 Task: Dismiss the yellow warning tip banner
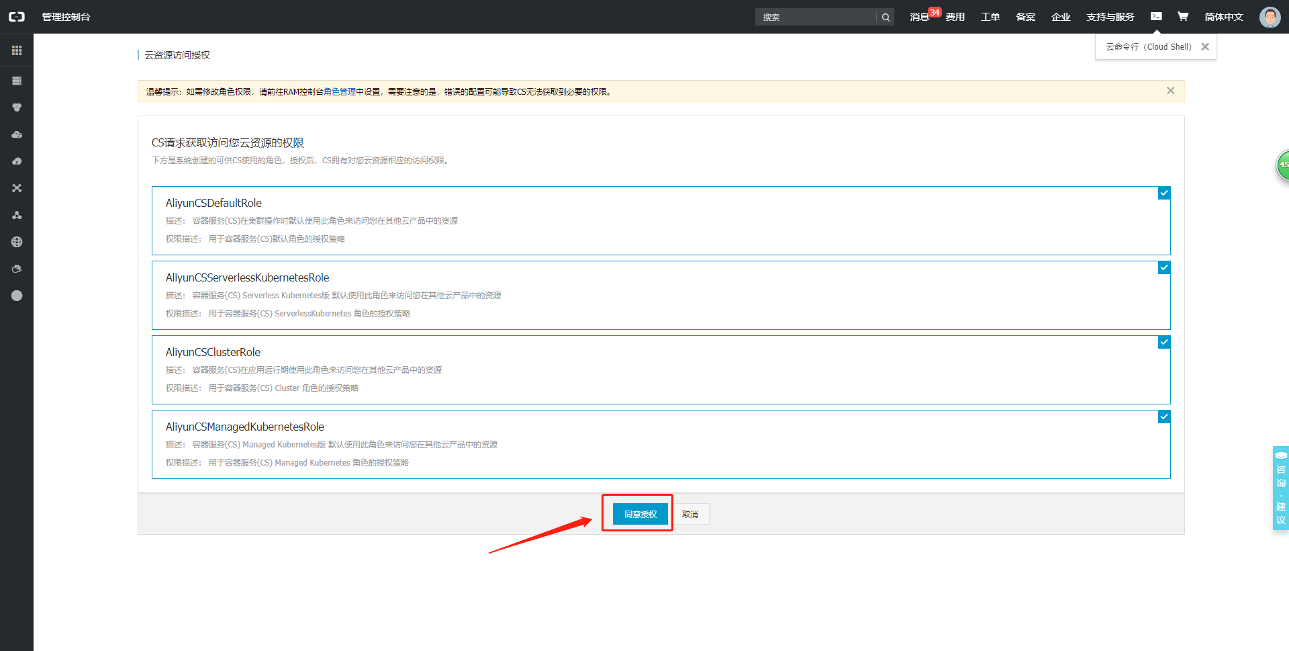coord(1170,91)
